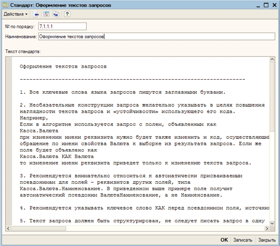This screenshot has height=246, width=280.
Task: Click the Записать button
Action: click(x=243, y=240)
